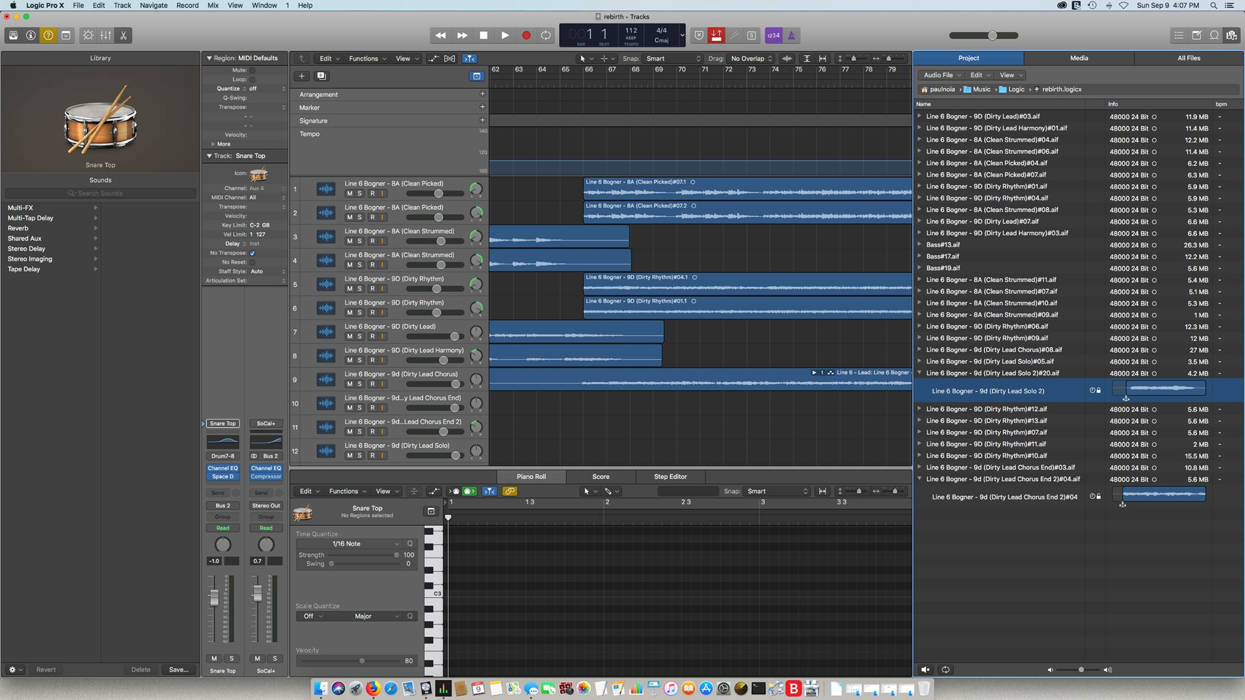Open the Browsers media button
The height and width of the screenshot is (700, 1245).
click(1232, 35)
